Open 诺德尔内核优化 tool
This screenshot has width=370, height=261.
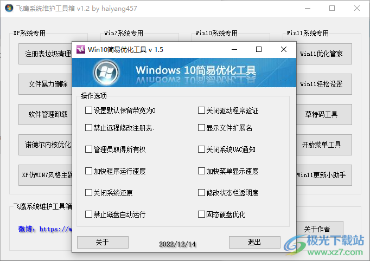46,145
